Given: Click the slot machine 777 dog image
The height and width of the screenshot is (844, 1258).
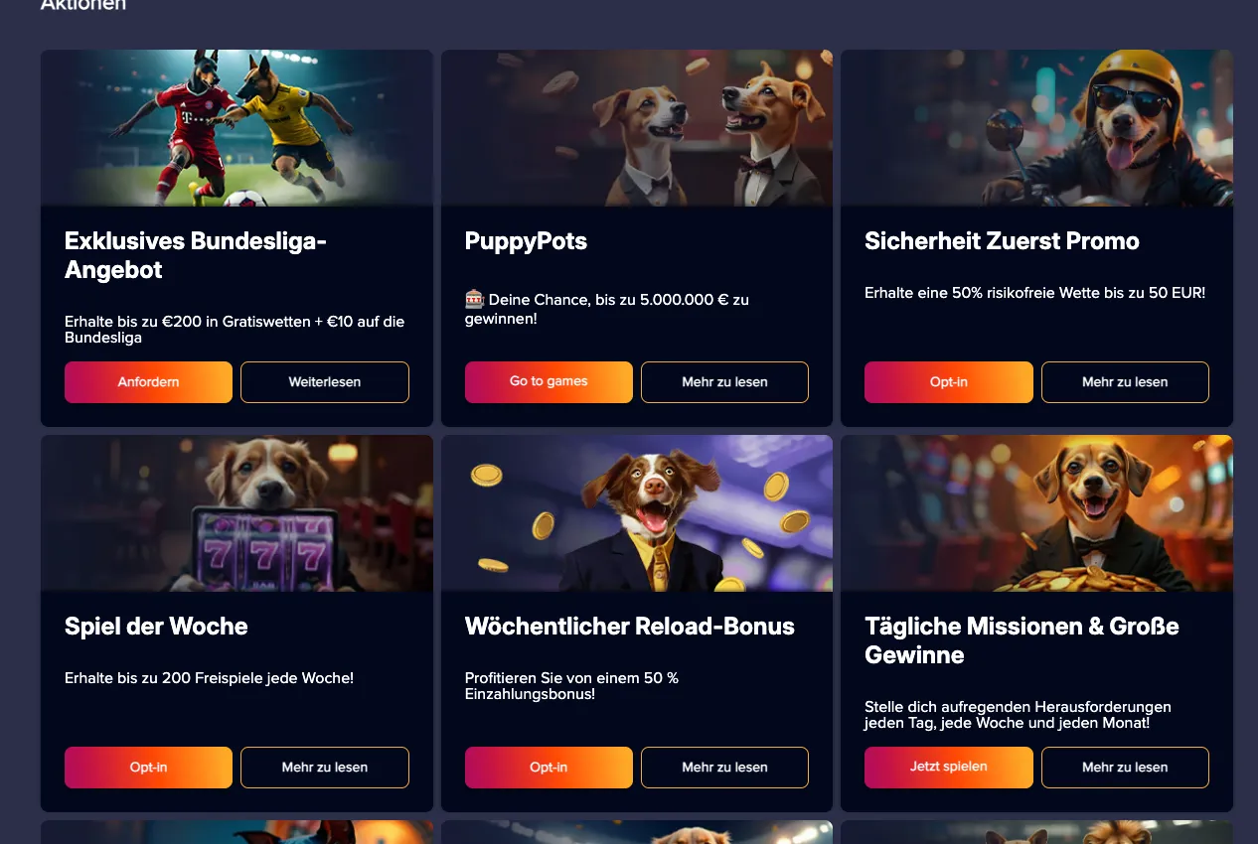Looking at the screenshot, I should click(236, 513).
